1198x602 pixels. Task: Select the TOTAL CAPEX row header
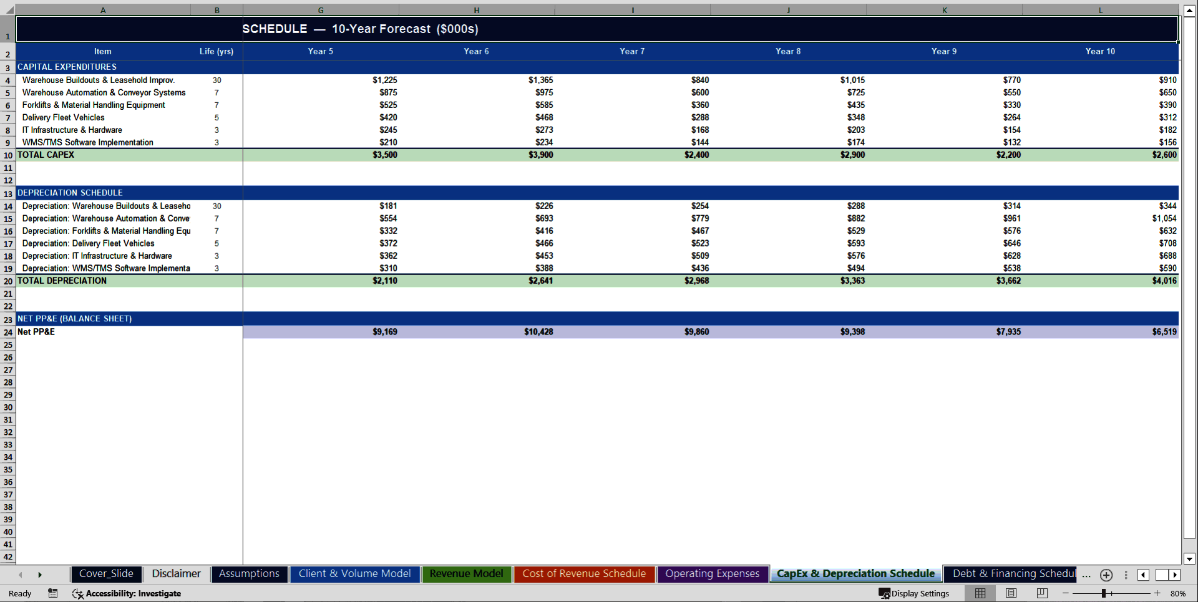7,155
